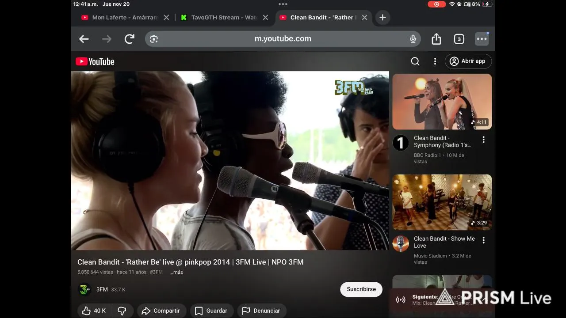Open the Clean Bandit Symphony thumbnail
This screenshot has height=318, width=566.
click(x=442, y=102)
